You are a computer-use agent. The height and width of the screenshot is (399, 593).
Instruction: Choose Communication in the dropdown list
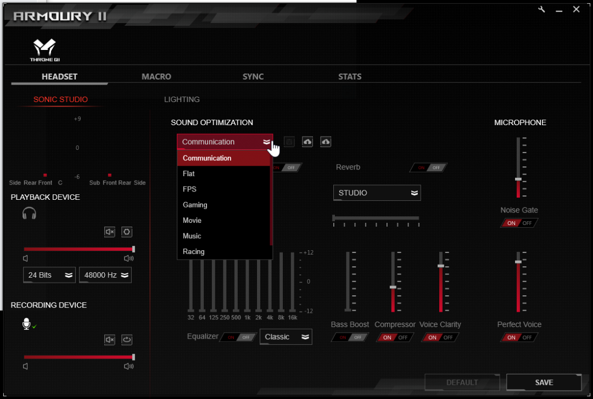click(x=223, y=158)
